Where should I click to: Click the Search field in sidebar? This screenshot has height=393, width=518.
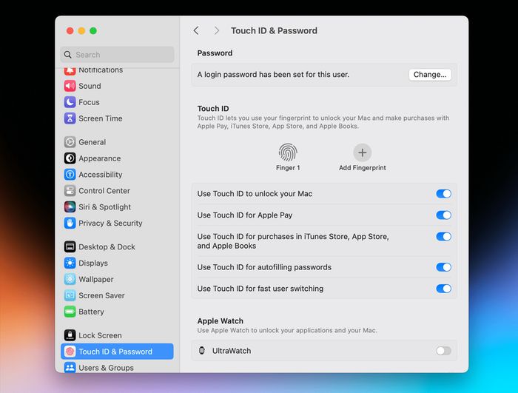coord(118,55)
